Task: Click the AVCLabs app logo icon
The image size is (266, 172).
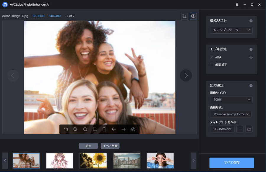Action: click(5, 4)
